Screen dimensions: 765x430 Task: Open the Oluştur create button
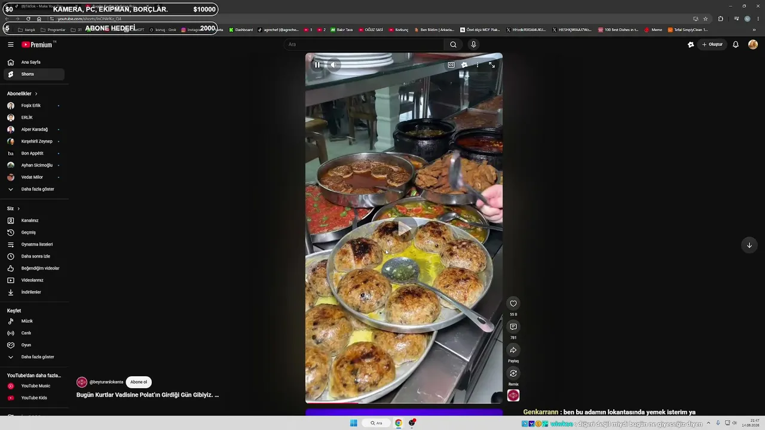point(712,44)
